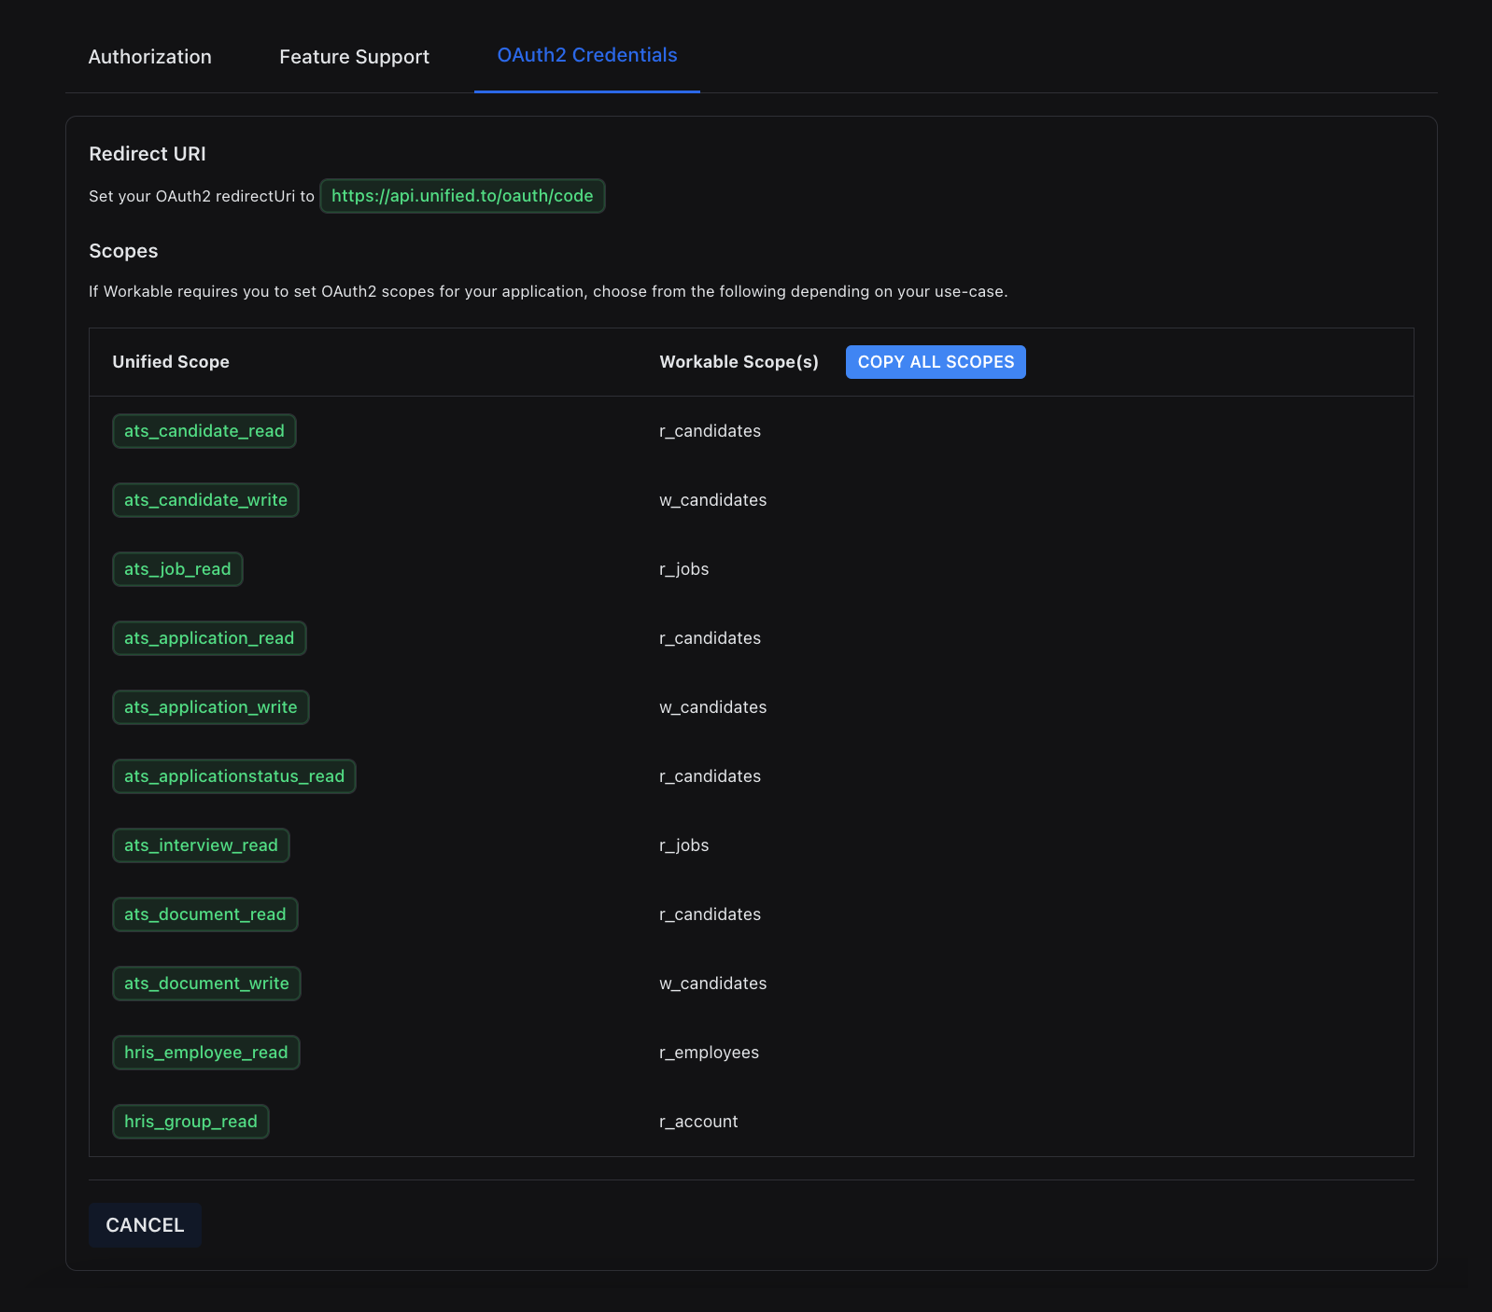Select the OAuth2 Credentials tab
The image size is (1492, 1312).
pyautogui.click(x=586, y=55)
